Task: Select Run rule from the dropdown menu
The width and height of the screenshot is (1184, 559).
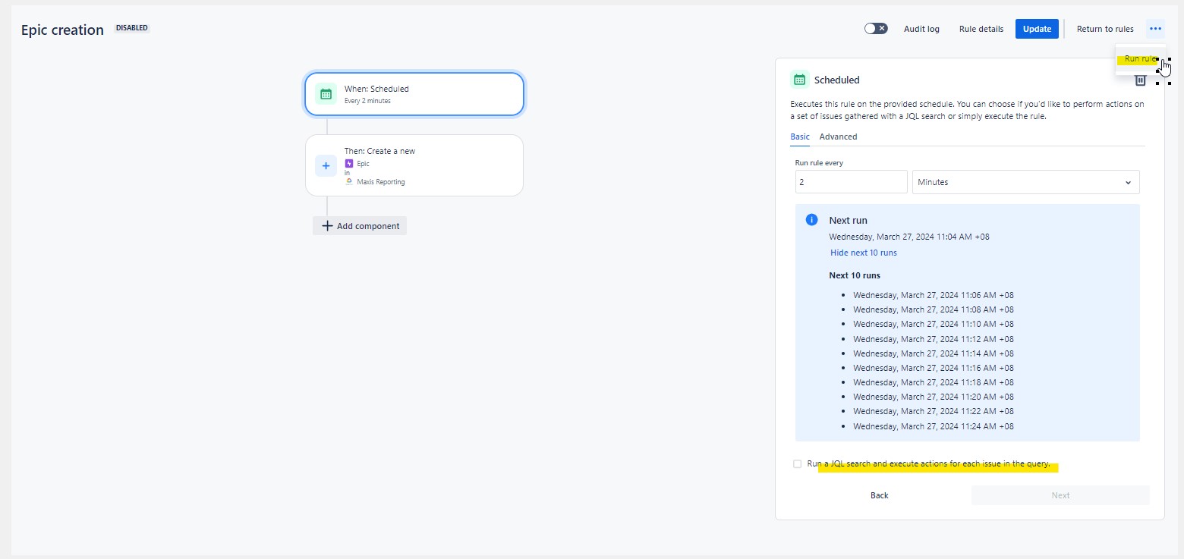Action: [1140, 58]
